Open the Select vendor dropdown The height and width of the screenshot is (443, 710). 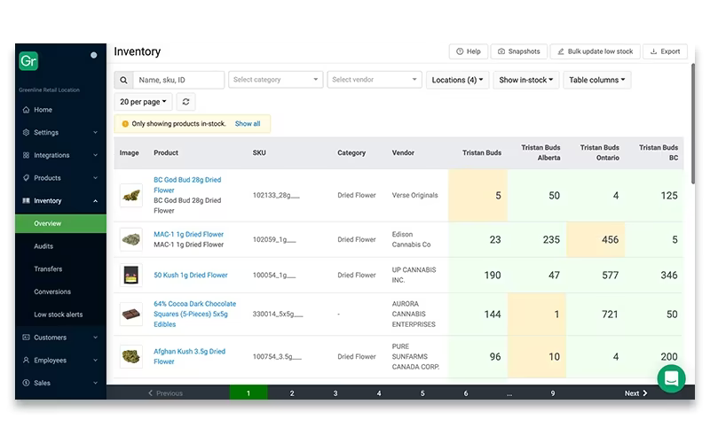click(x=375, y=80)
